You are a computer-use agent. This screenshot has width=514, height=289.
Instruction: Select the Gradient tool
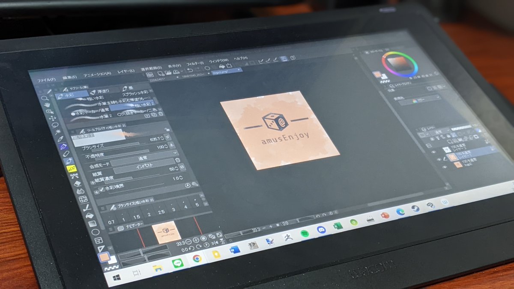click(x=92, y=223)
